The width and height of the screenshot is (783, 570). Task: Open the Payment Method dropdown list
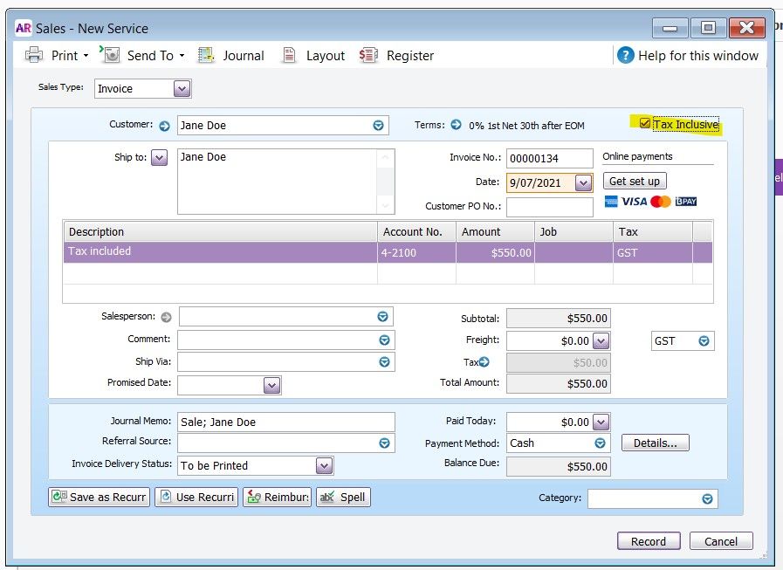(x=600, y=443)
